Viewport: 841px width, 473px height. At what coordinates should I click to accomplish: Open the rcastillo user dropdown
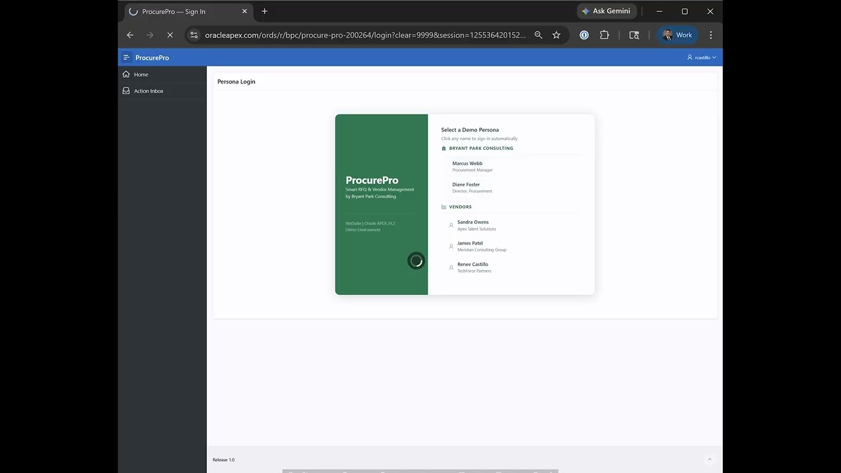click(x=702, y=57)
